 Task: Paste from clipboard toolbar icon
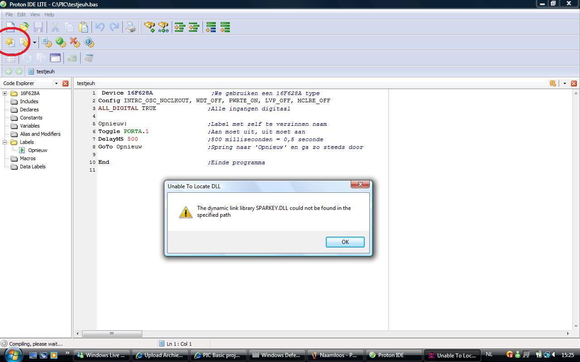pyautogui.click(x=83, y=28)
